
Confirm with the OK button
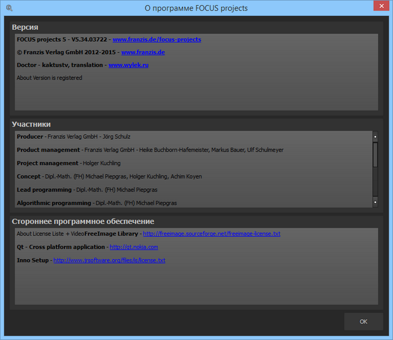[x=364, y=322]
